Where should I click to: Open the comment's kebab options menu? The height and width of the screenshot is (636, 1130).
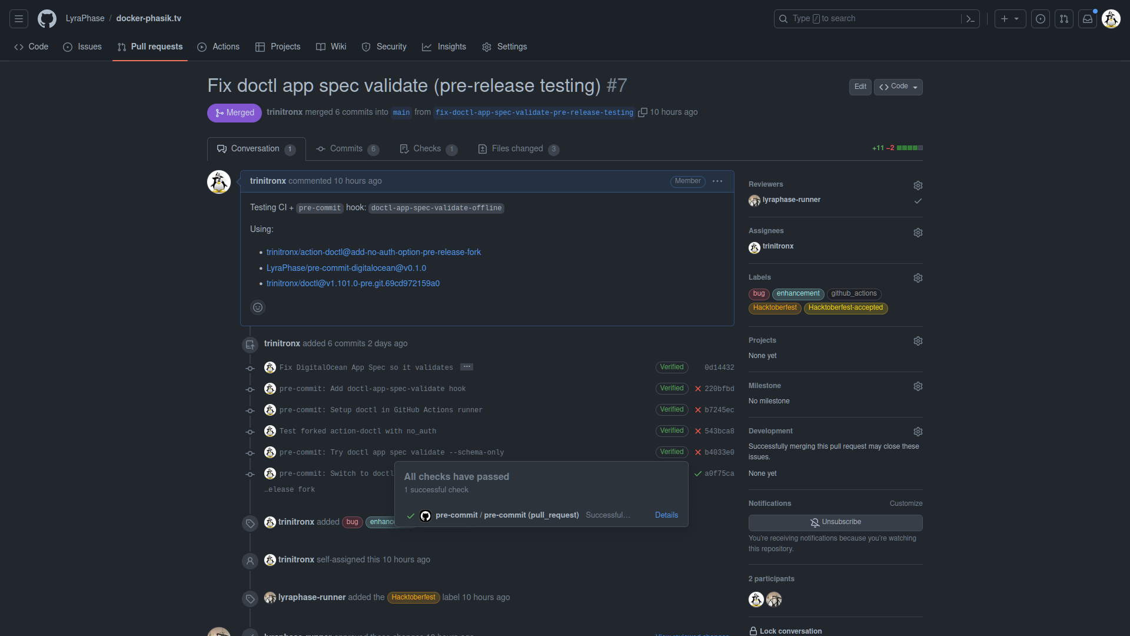(717, 181)
